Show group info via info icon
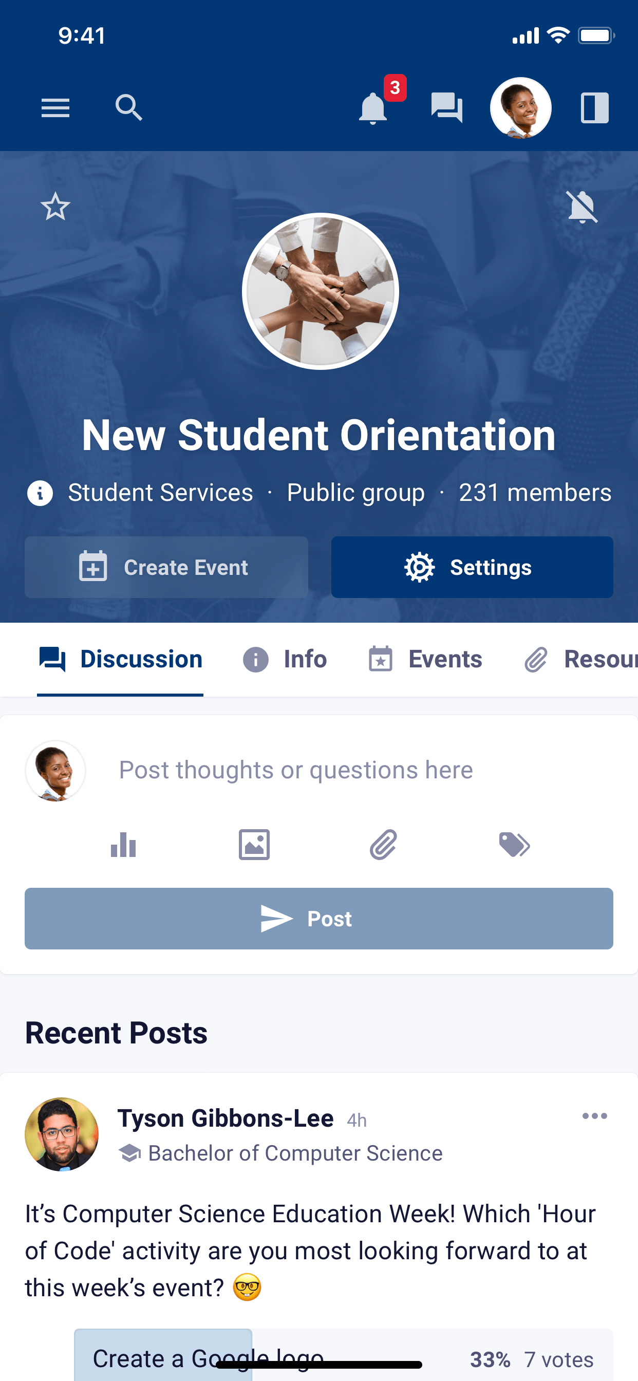The image size is (638, 1381). coord(40,493)
